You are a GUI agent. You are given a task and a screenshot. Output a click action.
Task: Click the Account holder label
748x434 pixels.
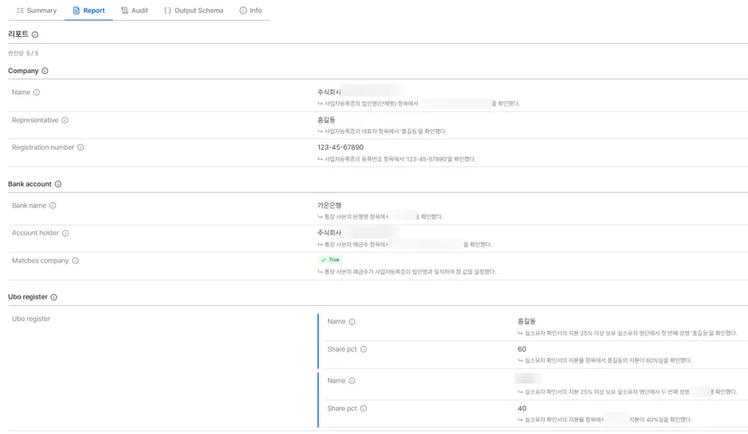tap(35, 233)
